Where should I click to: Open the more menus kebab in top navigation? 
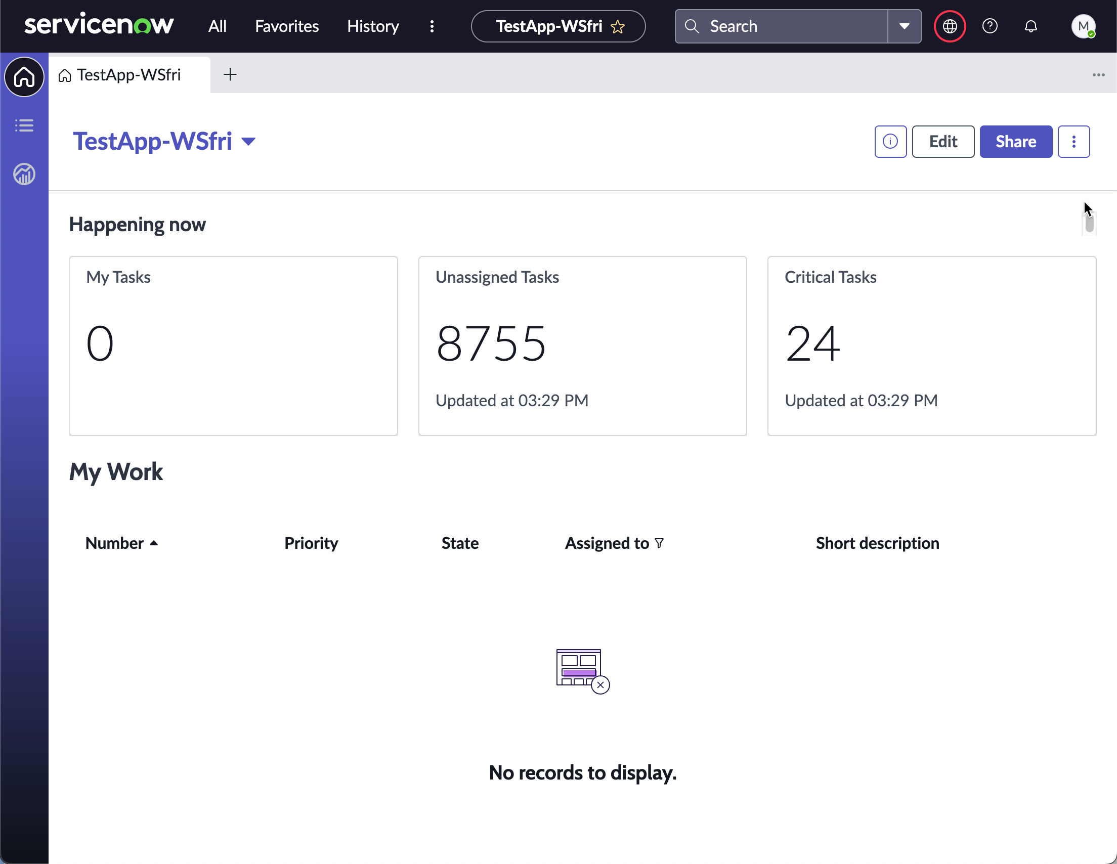pyautogui.click(x=432, y=26)
